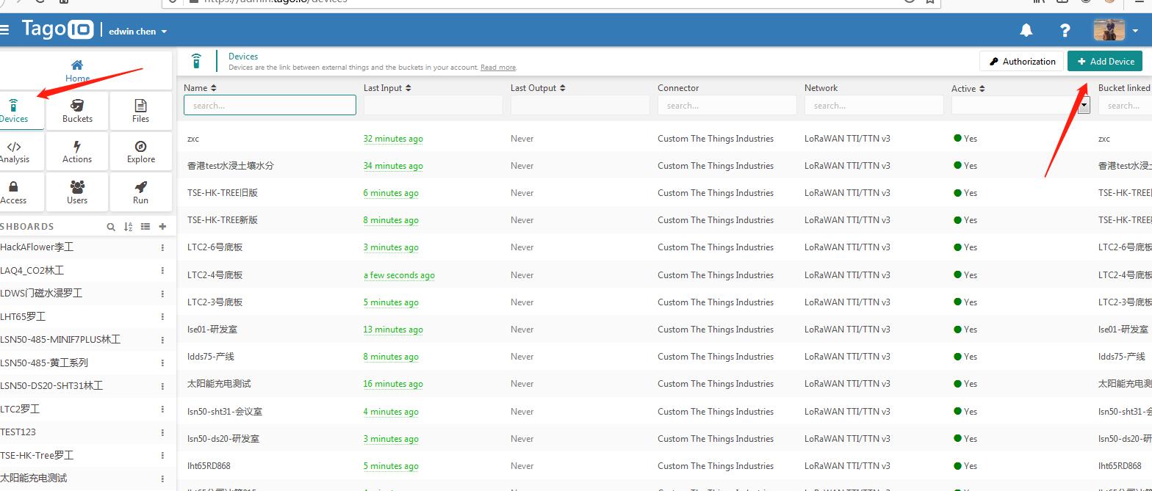Open device 香港test水浸土壤水分

point(231,166)
